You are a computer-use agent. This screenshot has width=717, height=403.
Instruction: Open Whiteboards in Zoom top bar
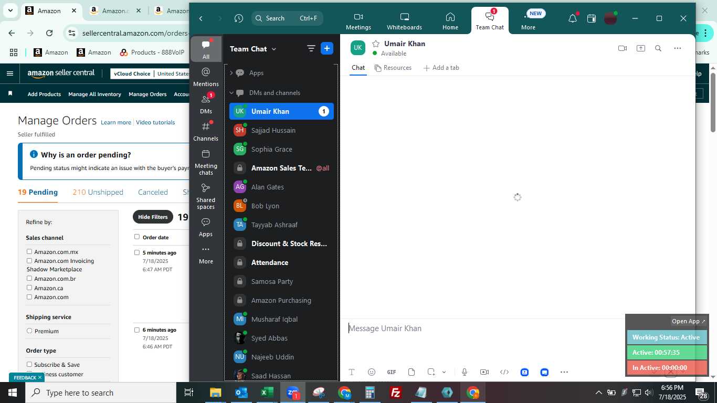point(404,21)
